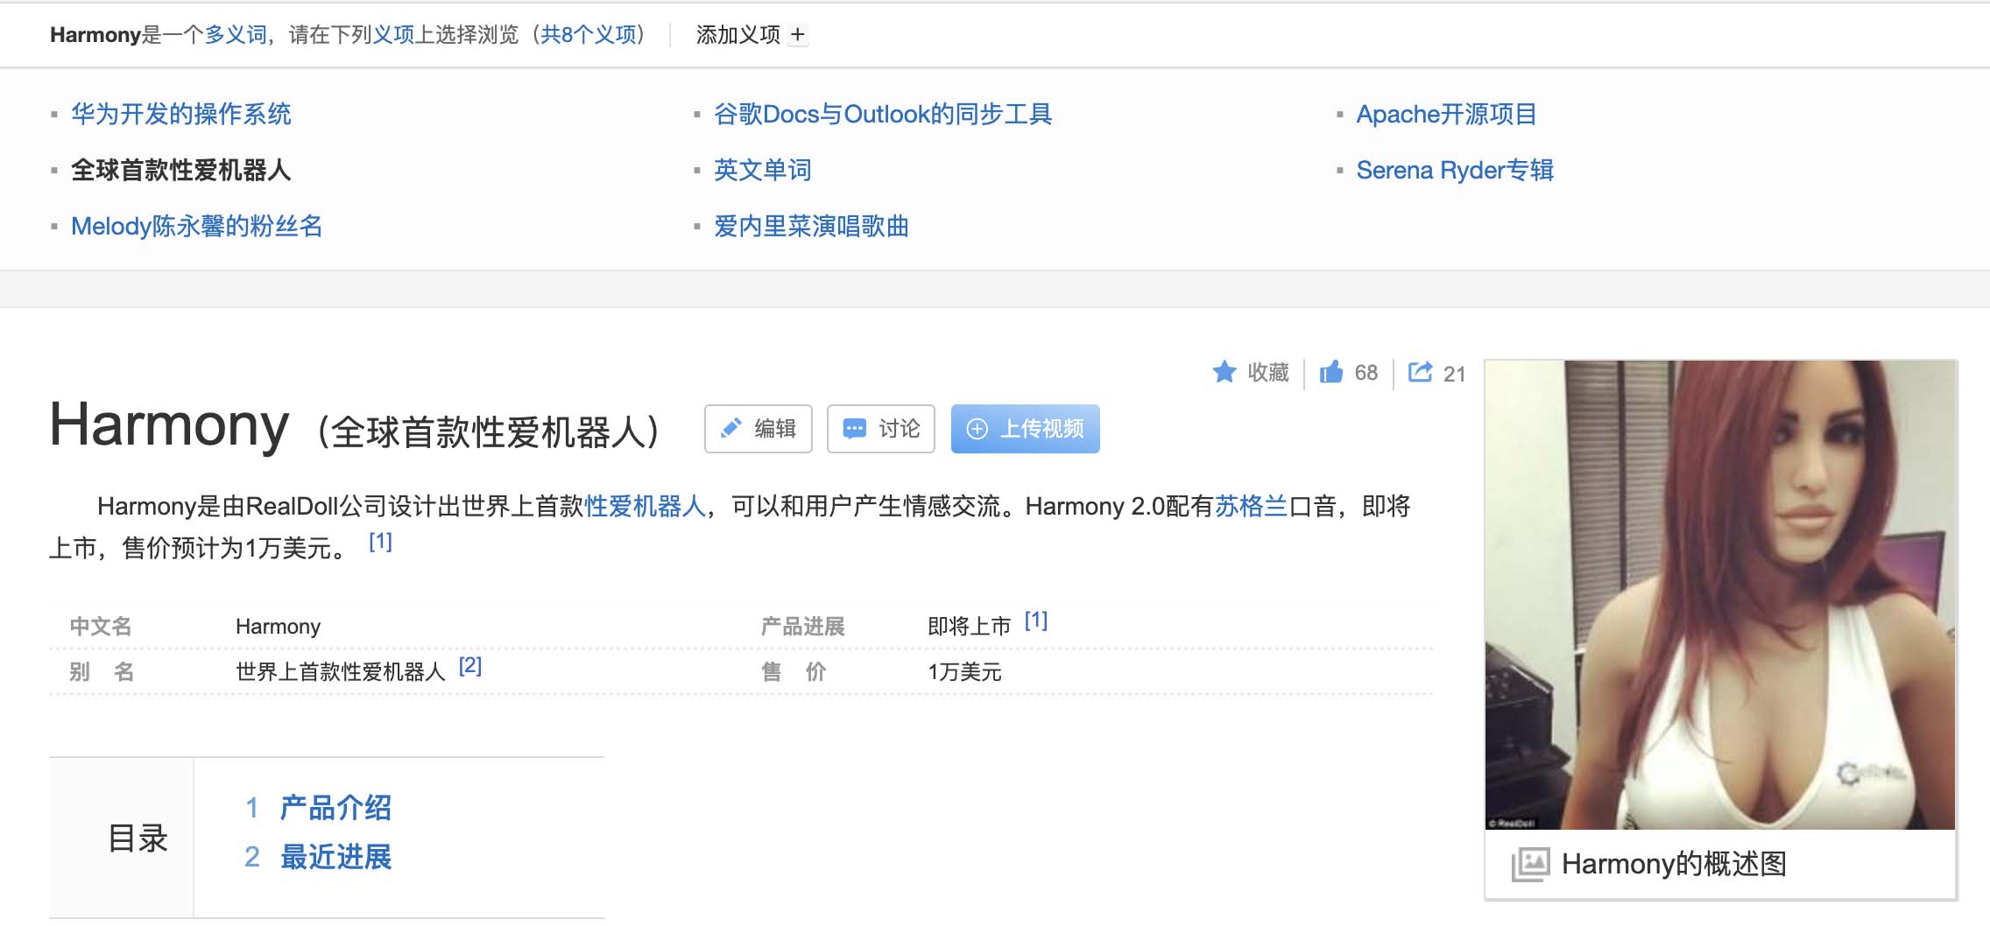Click the speech bubble icon in 讨论 button
This screenshot has width=1990, height=926.
point(854,429)
